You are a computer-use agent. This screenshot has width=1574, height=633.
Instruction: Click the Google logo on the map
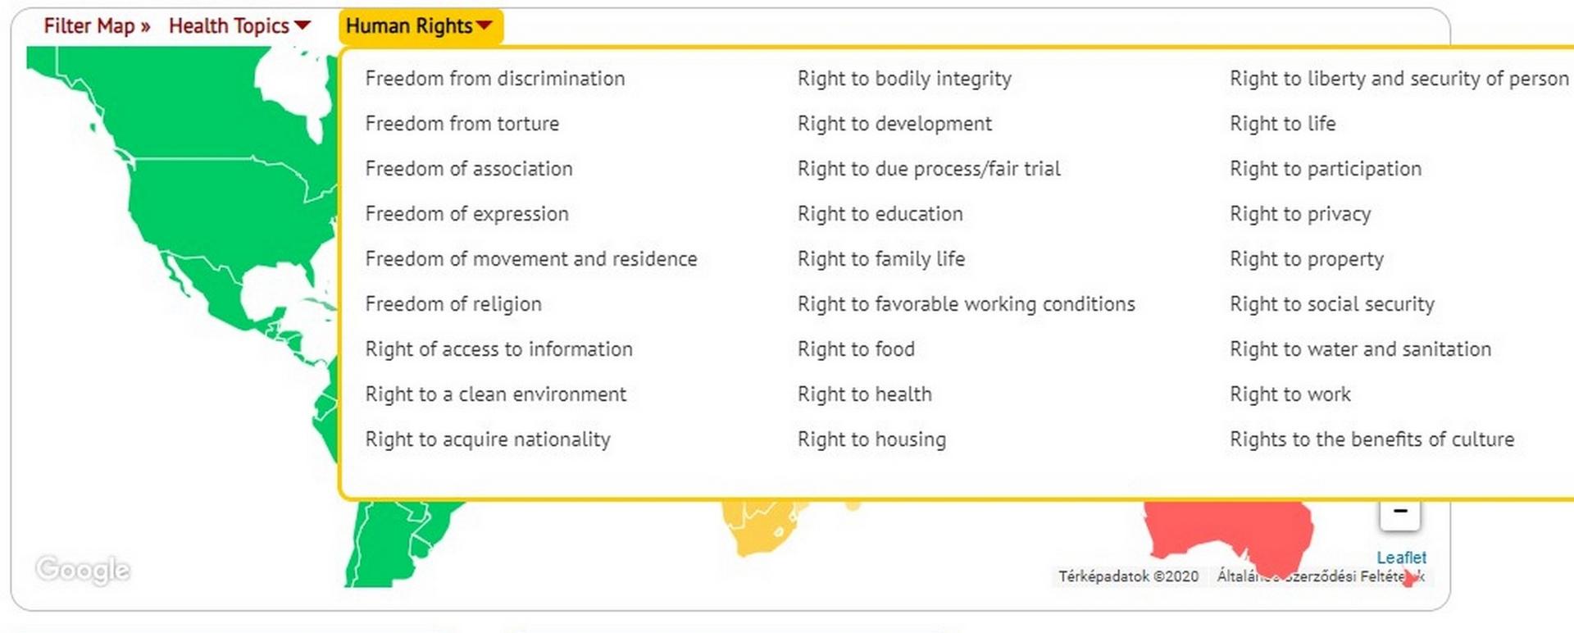[x=83, y=569]
